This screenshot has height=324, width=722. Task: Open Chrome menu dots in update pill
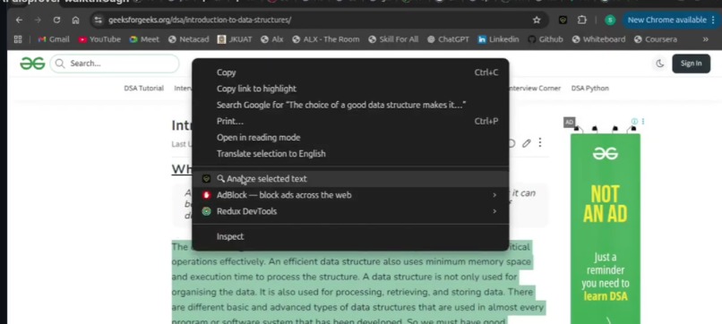[713, 21]
